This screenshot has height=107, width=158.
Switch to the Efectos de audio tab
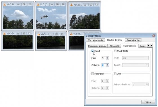(x=95, y=40)
